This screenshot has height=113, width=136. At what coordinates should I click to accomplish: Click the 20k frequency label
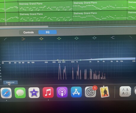pos(134,61)
